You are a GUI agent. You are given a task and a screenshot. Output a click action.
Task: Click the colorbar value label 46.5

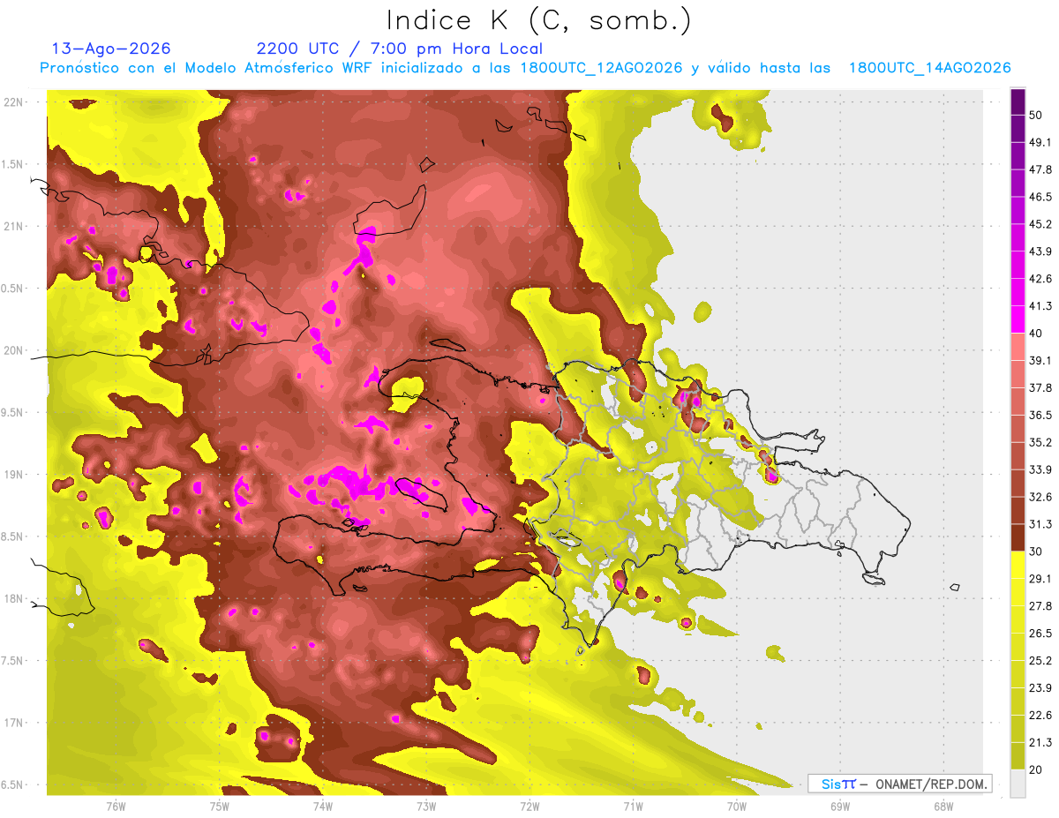click(x=1040, y=198)
